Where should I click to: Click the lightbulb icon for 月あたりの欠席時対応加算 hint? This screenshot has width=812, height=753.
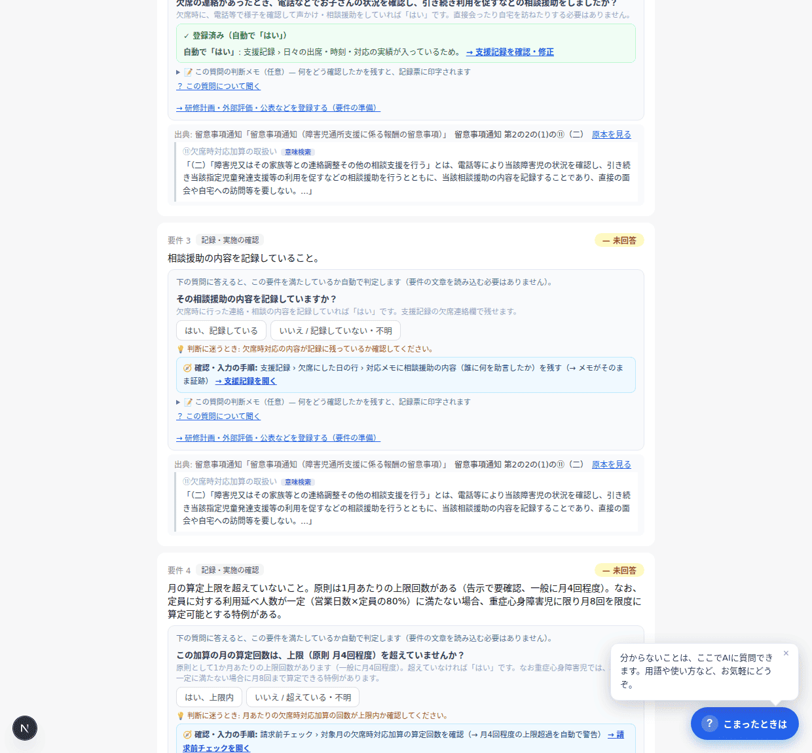(x=181, y=716)
